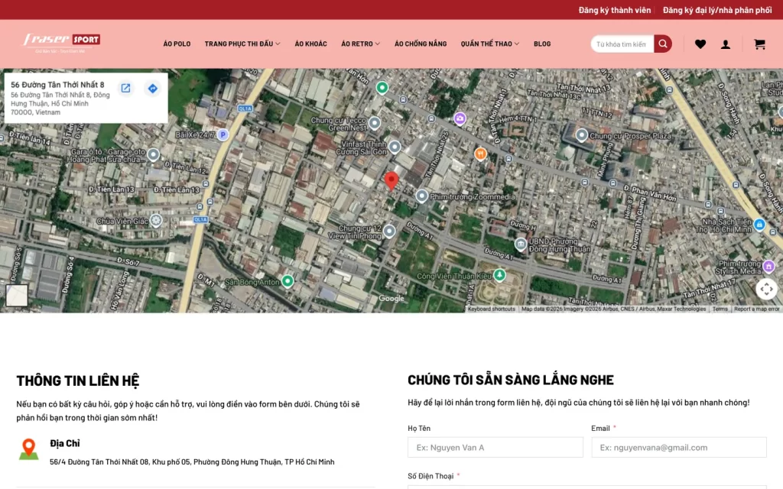This screenshot has width=783, height=489.
Task: Switch map type with the layer thumbnail
Action: [x=17, y=295]
